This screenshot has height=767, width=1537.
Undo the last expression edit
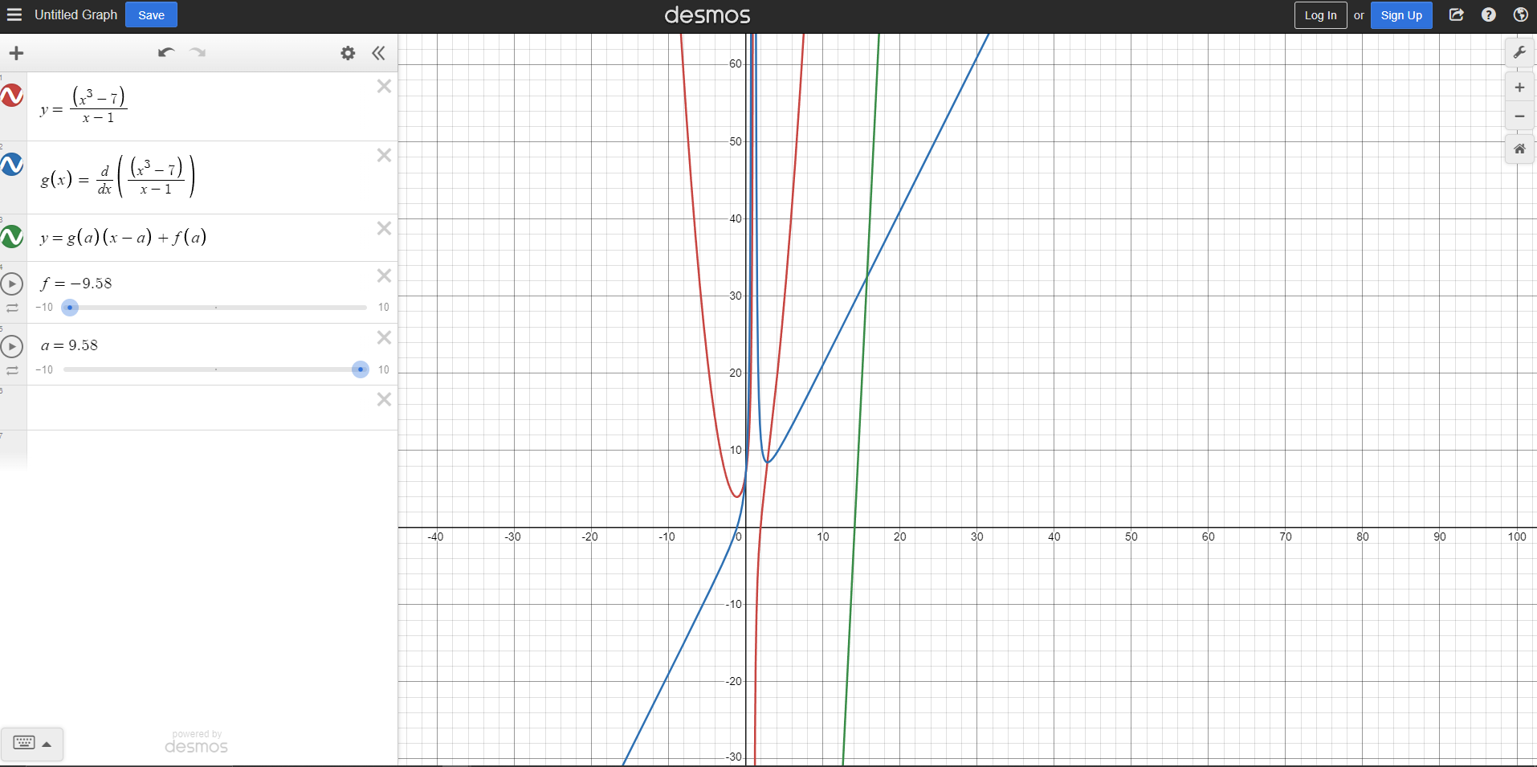pyautogui.click(x=166, y=53)
